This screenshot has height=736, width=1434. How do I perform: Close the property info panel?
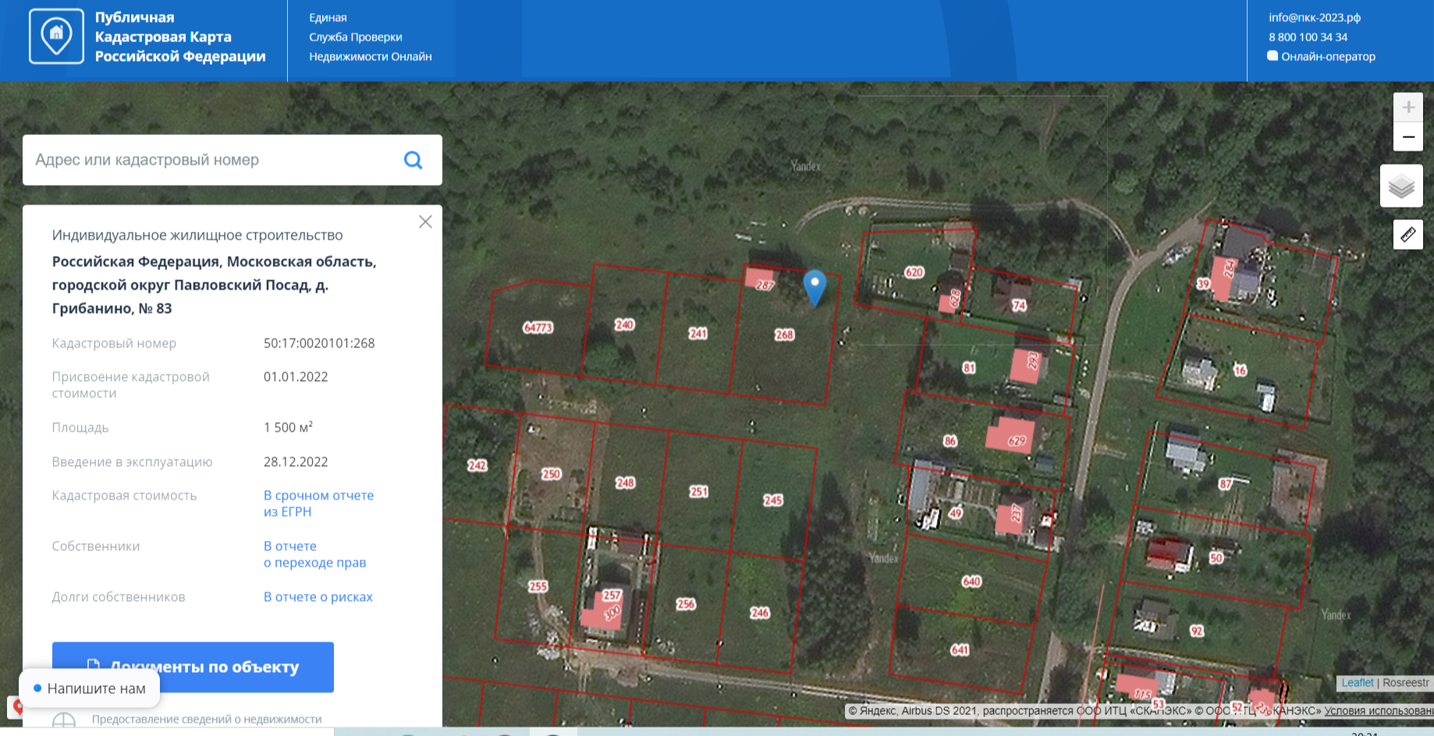(425, 222)
